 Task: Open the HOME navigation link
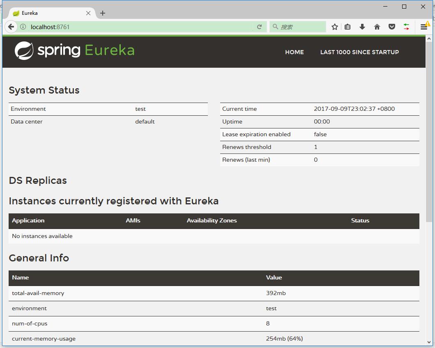coord(294,52)
